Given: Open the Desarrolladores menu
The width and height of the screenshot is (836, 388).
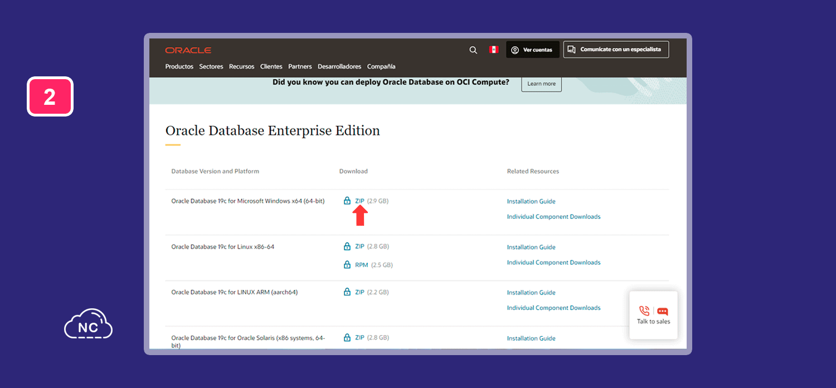Looking at the screenshot, I should tap(339, 66).
